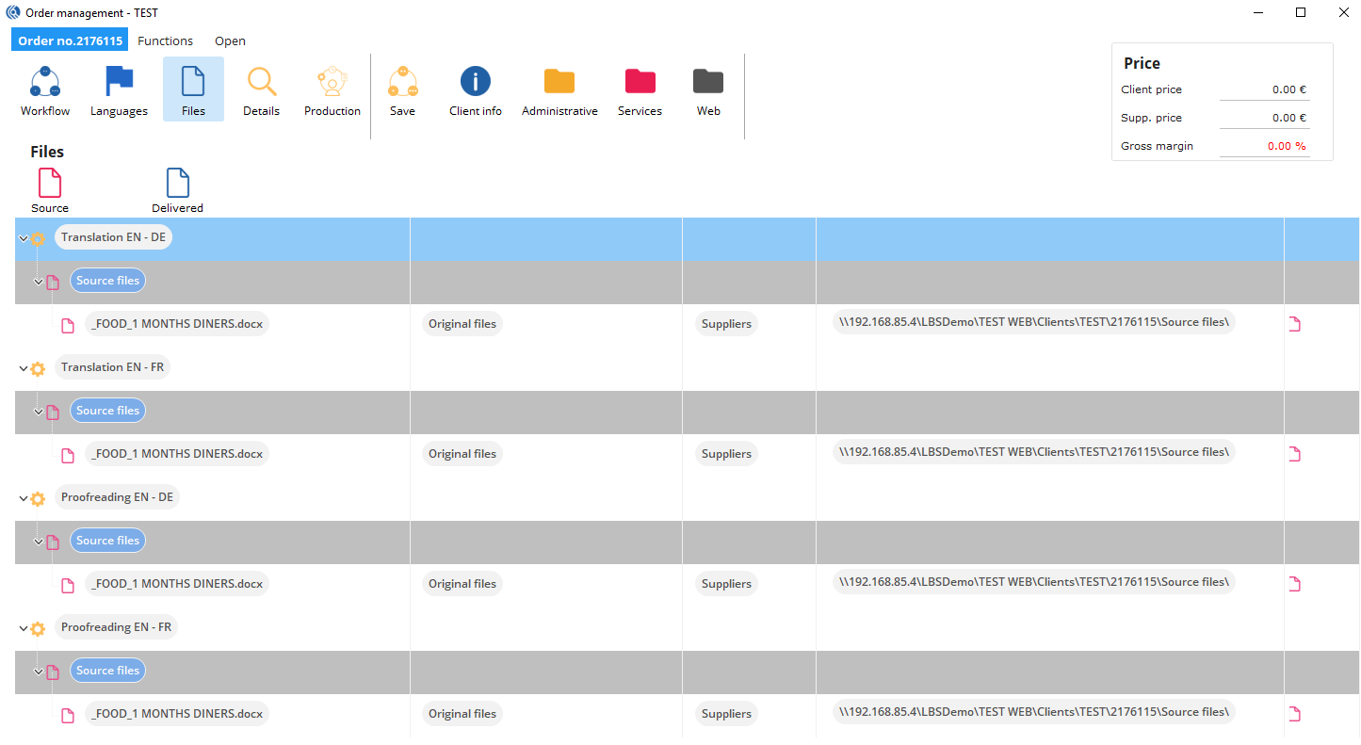Click the Client price field
This screenshot has width=1361, height=745.
click(x=1263, y=89)
